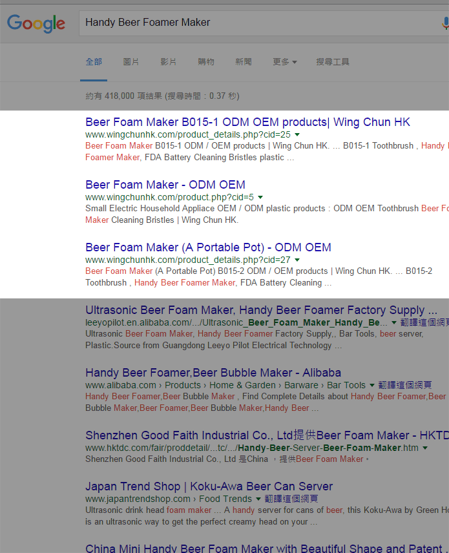Click URL text www.japantrendshop.com
This screenshot has width=449, height=553.
point(138,499)
